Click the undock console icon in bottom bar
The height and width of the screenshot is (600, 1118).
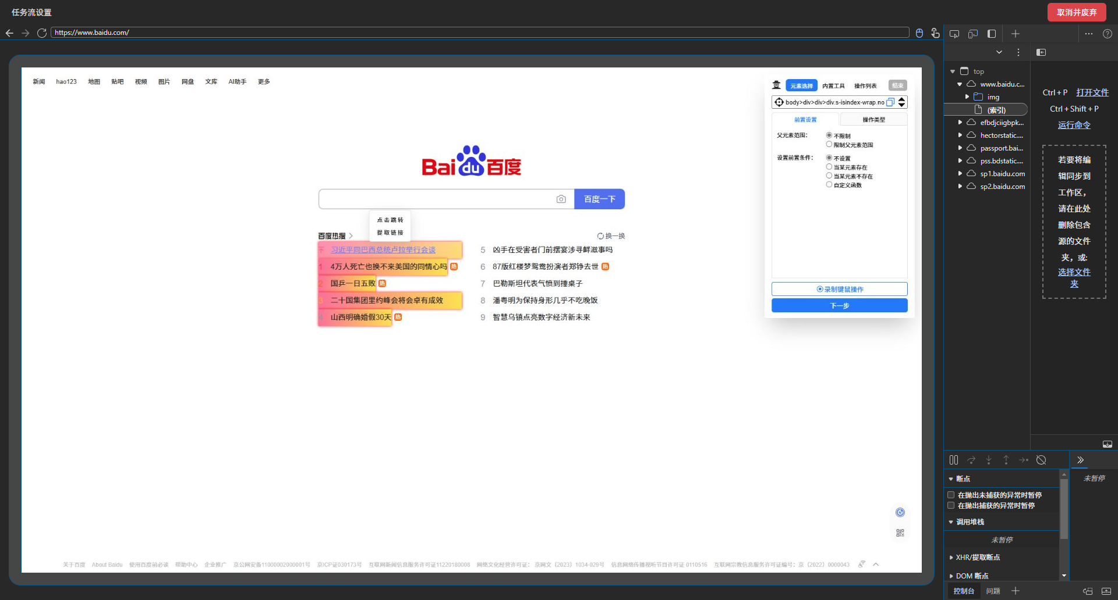pos(1088,591)
